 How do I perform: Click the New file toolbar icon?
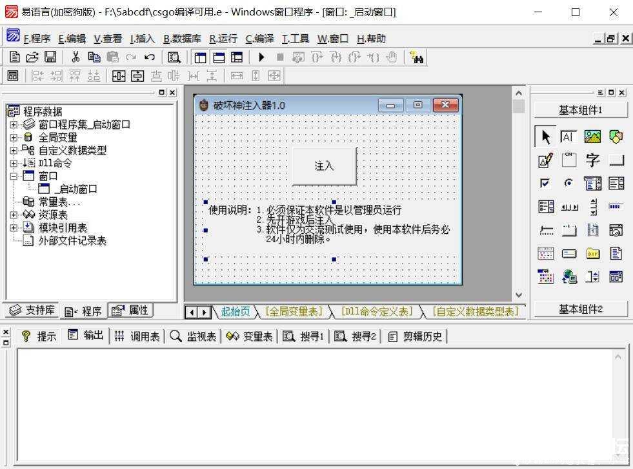point(15,57)
